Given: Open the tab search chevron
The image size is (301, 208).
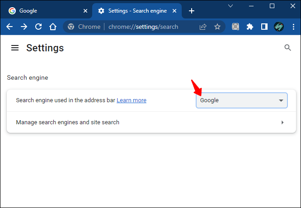Looking at the screenshot, I should [230, 6].
